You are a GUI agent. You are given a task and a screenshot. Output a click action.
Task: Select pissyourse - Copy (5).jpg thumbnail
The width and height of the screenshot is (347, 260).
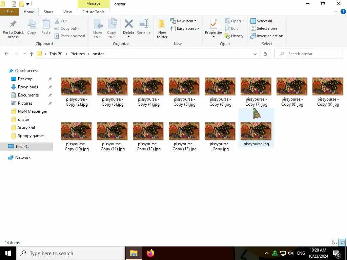click(184, 86)
